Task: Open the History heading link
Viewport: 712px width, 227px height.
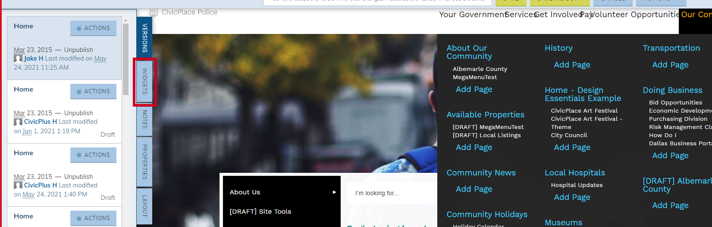Action: click(559, 48)
